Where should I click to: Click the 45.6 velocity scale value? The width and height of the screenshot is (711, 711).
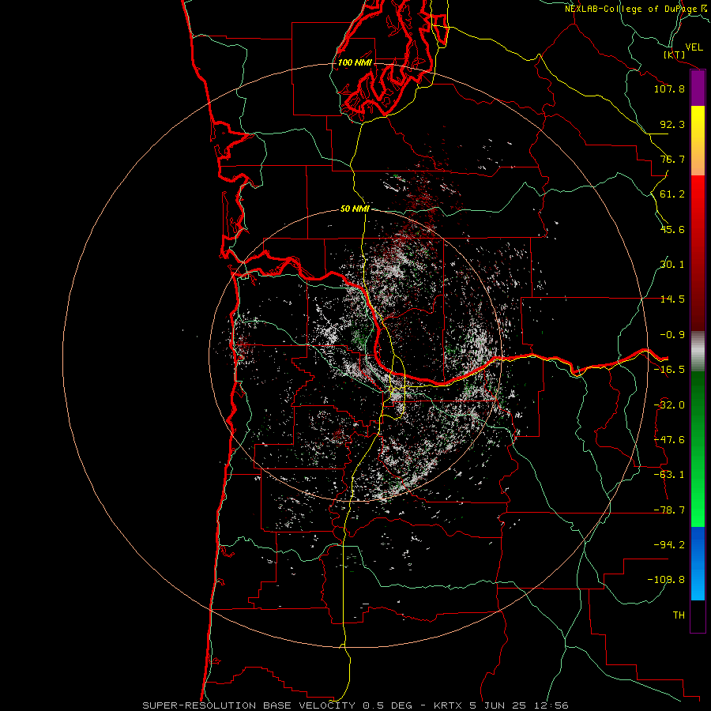tap(672, 229)
